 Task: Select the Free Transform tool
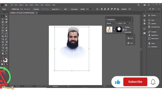(x=6, y=36)
